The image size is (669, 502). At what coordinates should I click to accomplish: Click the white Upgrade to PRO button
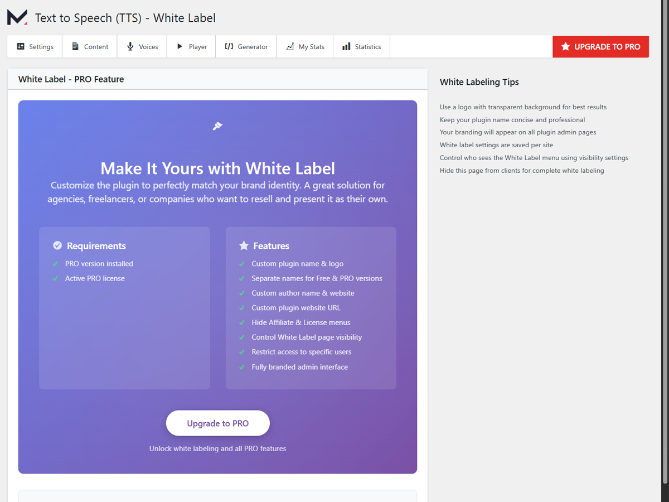217,423
